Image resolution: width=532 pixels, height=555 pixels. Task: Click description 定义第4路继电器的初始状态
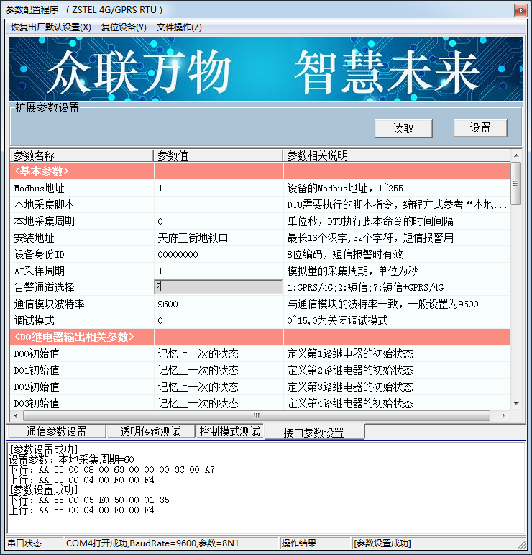click(350, 403)
